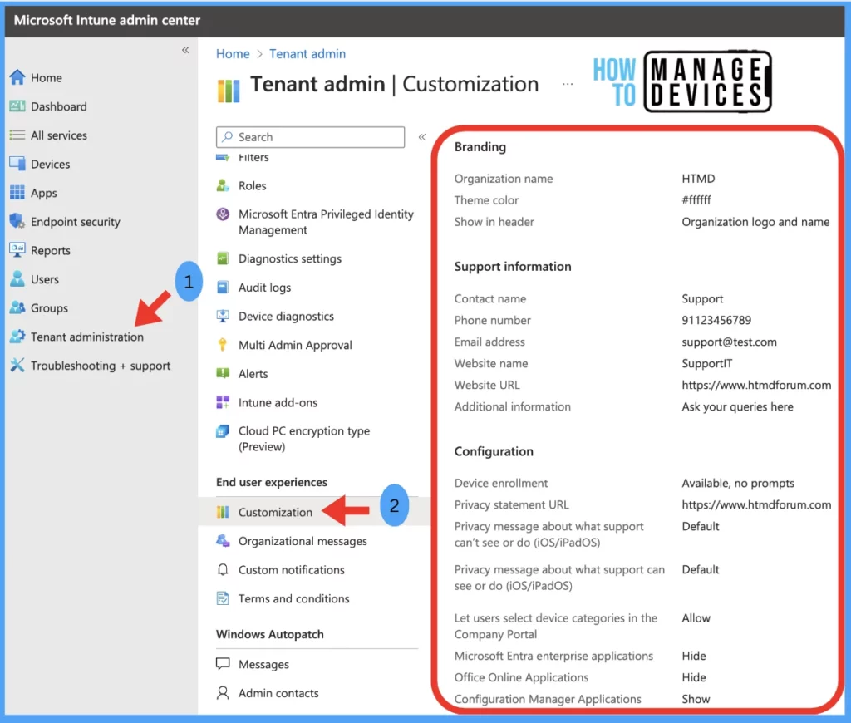Click the Allow value for device categories
This screenshot has height=723, width=851.
(x=696, y=617)
